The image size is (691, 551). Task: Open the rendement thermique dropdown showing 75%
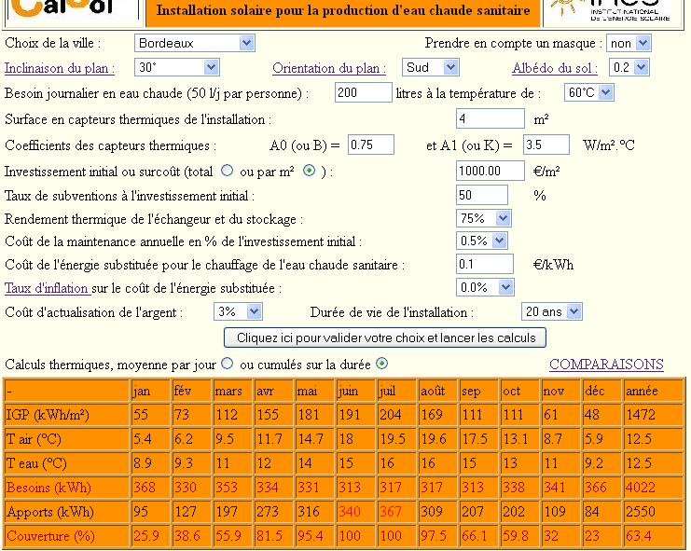[x=483, y=218]
